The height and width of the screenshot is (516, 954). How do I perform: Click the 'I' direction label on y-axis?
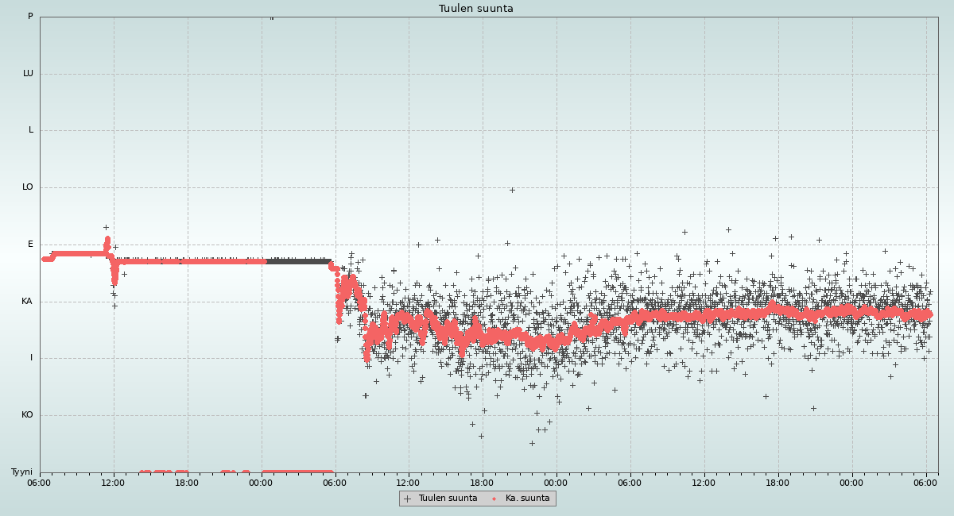[x=32, y=358]
